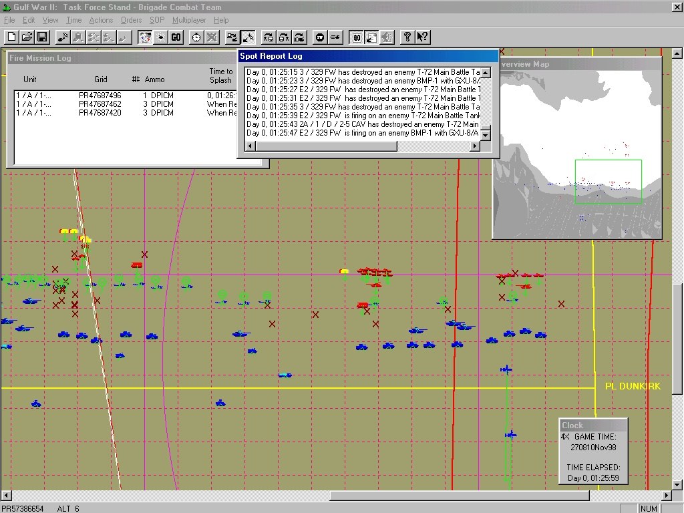
Task: Open the SOP menu
Action: pos(157,20)
